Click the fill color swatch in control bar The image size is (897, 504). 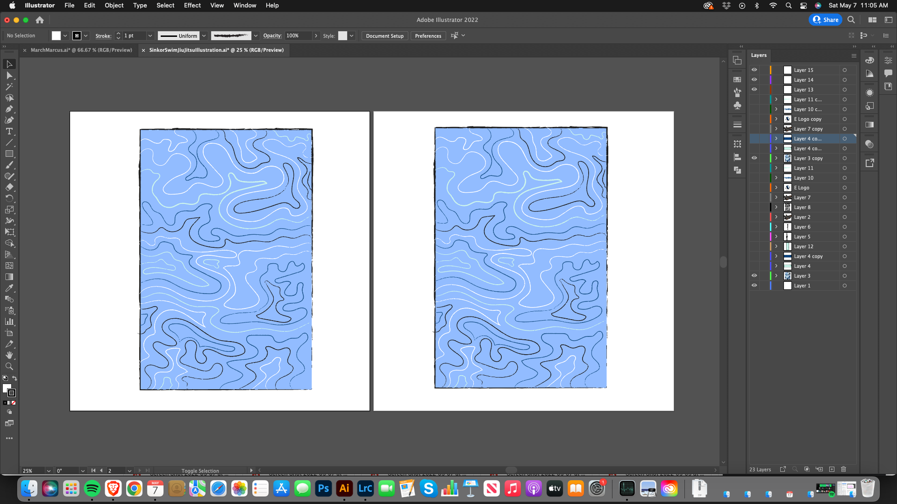pyautogui.click(x=56, y=36)
